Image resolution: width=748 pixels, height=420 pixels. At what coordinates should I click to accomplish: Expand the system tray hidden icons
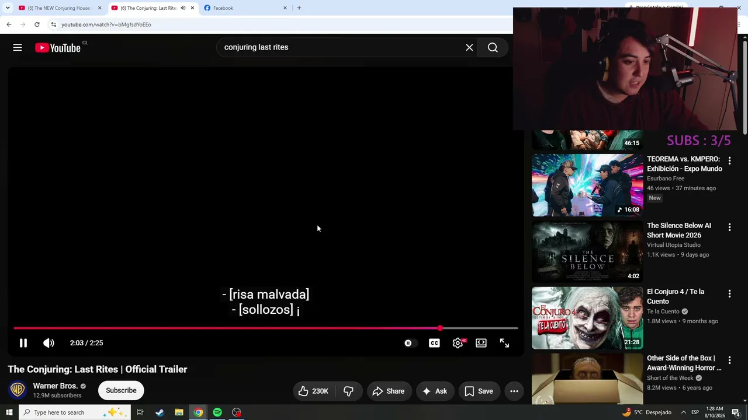coord(683,412)
